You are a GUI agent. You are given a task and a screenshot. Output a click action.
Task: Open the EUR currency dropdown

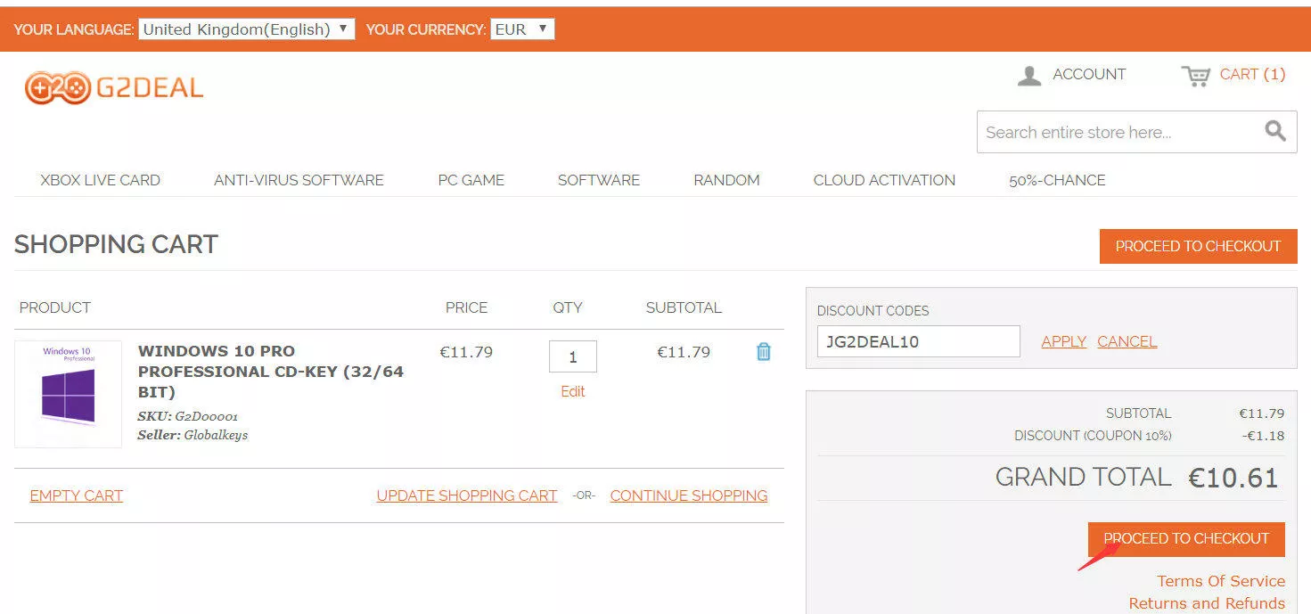pos(522,29)
